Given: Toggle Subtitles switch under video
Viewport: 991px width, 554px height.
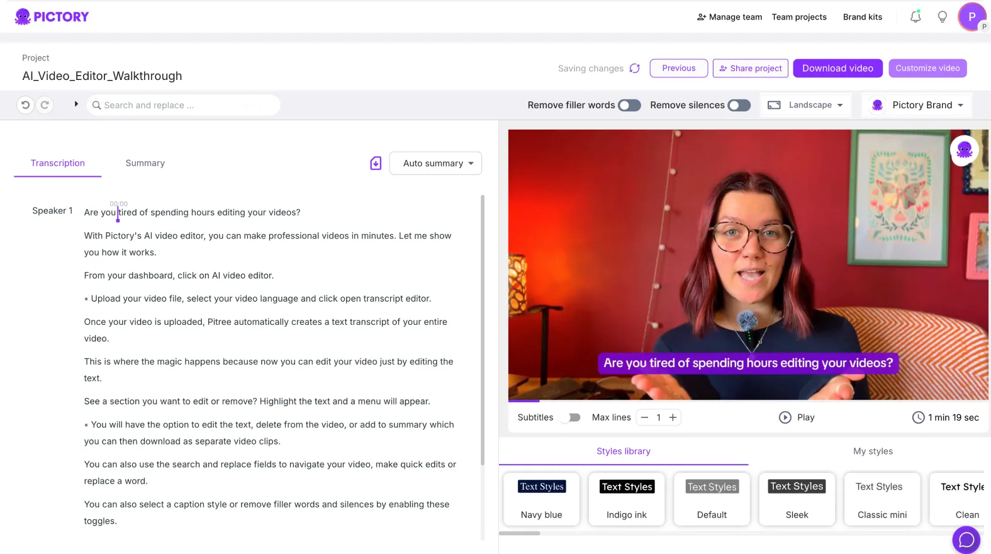Looking at the screenshot, I should click(x=571, y=417).
